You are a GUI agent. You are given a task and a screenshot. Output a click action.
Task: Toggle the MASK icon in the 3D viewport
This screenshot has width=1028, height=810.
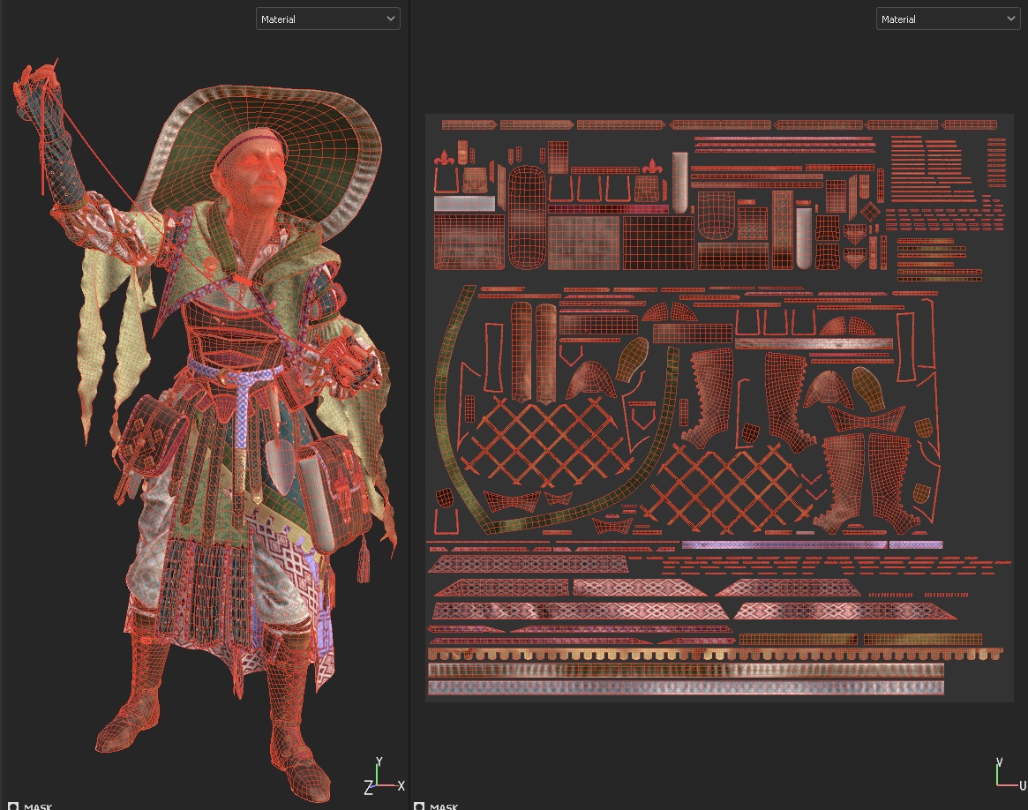click(x=13, y=806)
